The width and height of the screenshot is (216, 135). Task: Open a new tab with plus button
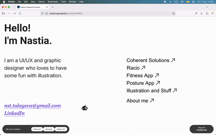click(53, 7)
